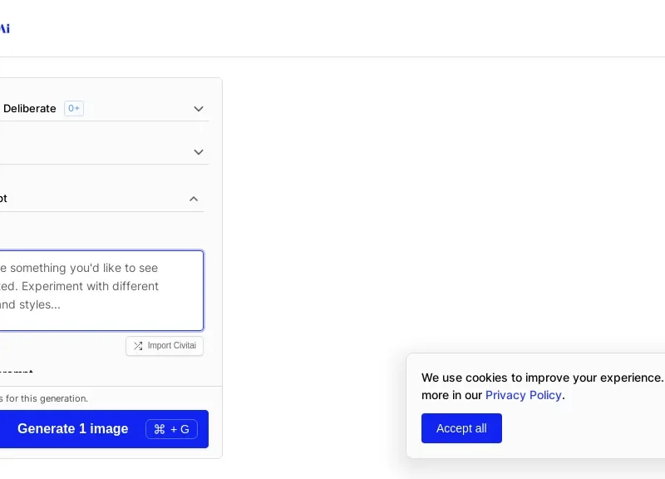Click the cut-off negative prompt label
Viewport: 665px width, 479px height.
(x=16, y=370)
